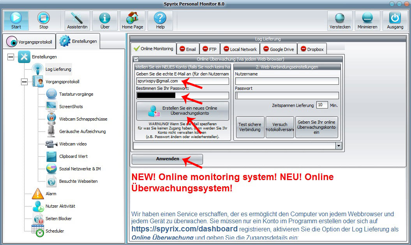Open the Home Page icon
This screenshot has height=245, width=411.
coord(132,18)
